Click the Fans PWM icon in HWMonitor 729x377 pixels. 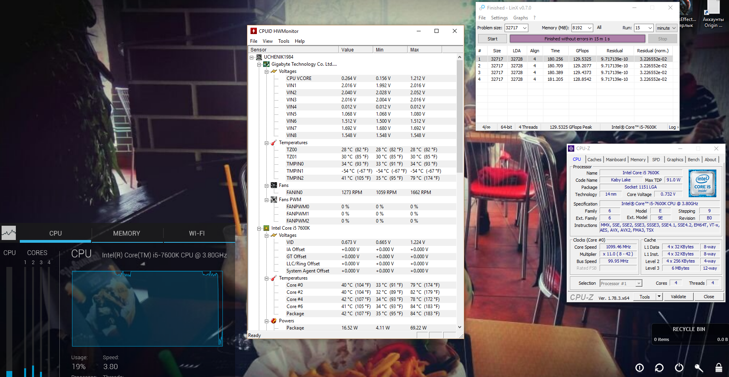(274, 200)
